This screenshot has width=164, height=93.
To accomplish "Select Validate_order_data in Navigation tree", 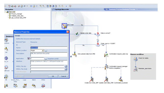I will tap(17, 16).
